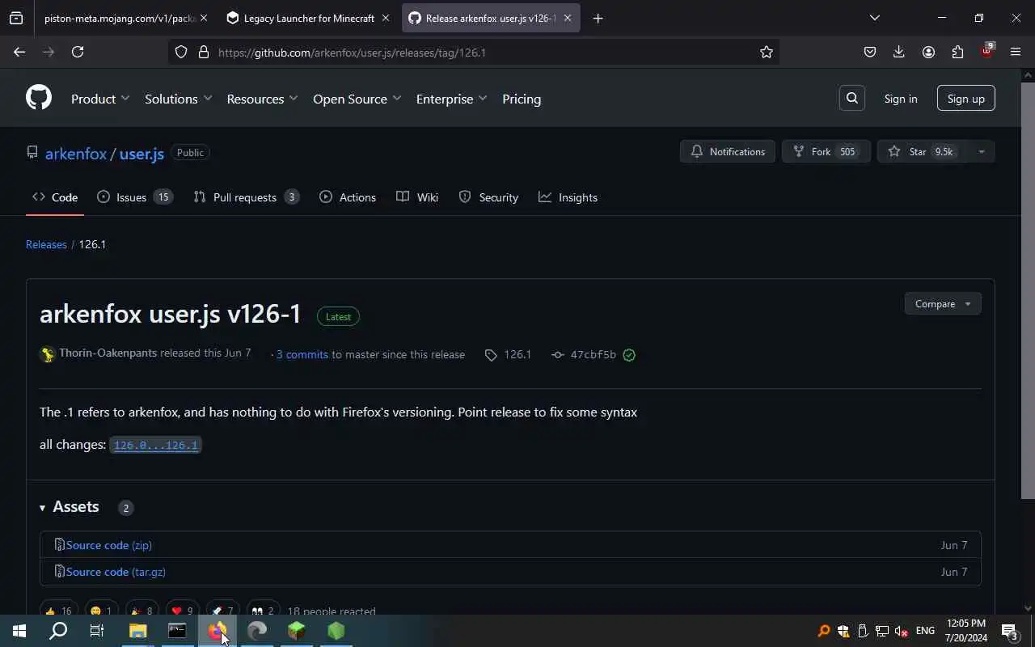The width and height of the screenshot is (1035, 647).
Task: Go to the GitHub homepage logo
Action: click(x=39, y=98)
